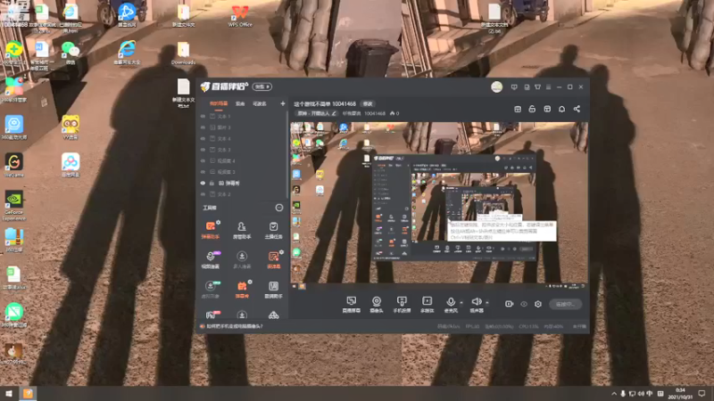The image size is (714, 401).
Task: Hide the active 弹幕秀 layer
Action: [x=203, y=184]
